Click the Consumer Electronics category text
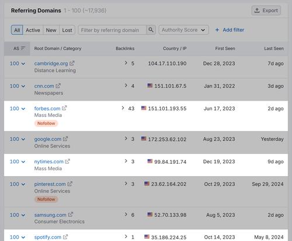The width and height of the screenshot is (292, 241). tap(60, 222)
